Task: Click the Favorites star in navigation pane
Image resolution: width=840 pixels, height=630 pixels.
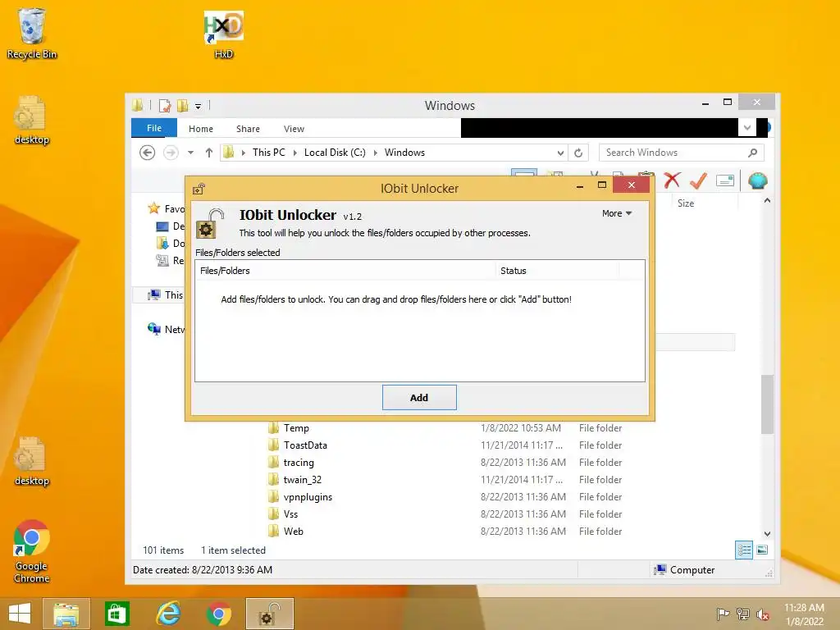Action: (x=153, y=208)
